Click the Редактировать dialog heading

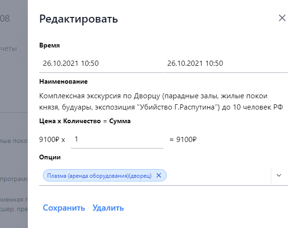coord(79,19)
